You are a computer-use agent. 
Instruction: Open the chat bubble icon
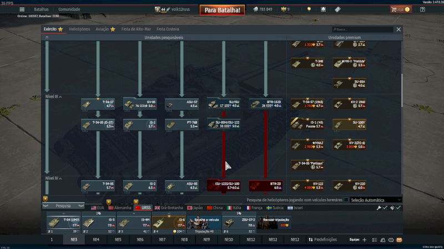pyautogui.click(x=391, y=240)
